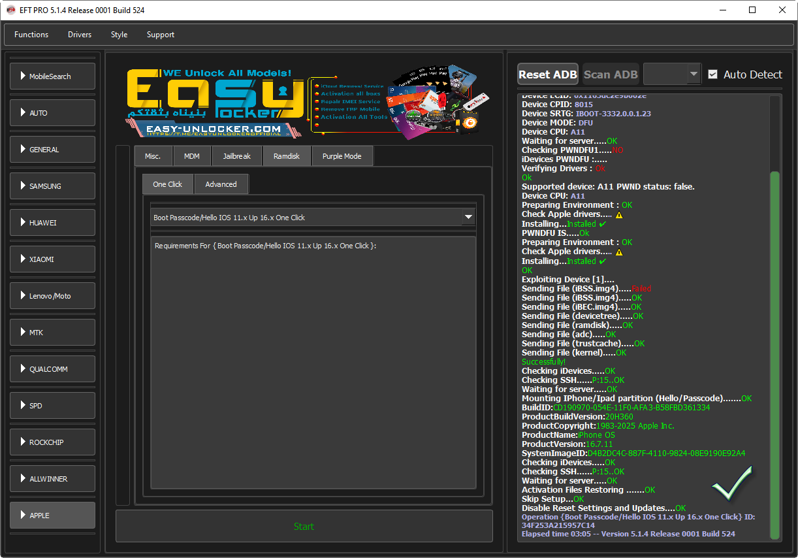Click the 'Mounting IPhone/Ipad partition' log line
The image size is (798, 558).
click(637, 398)
